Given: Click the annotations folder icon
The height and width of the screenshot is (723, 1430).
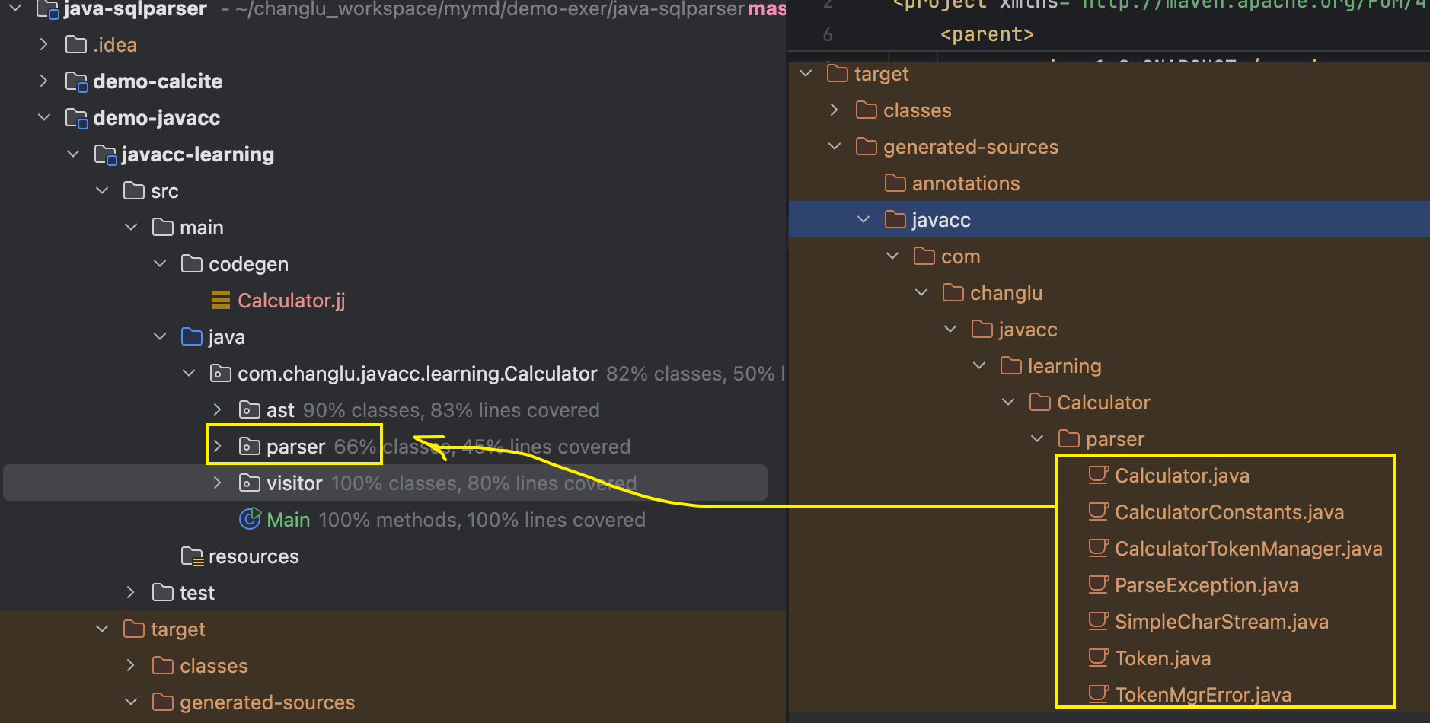Looking at the screenshot, I should (895, 183).
